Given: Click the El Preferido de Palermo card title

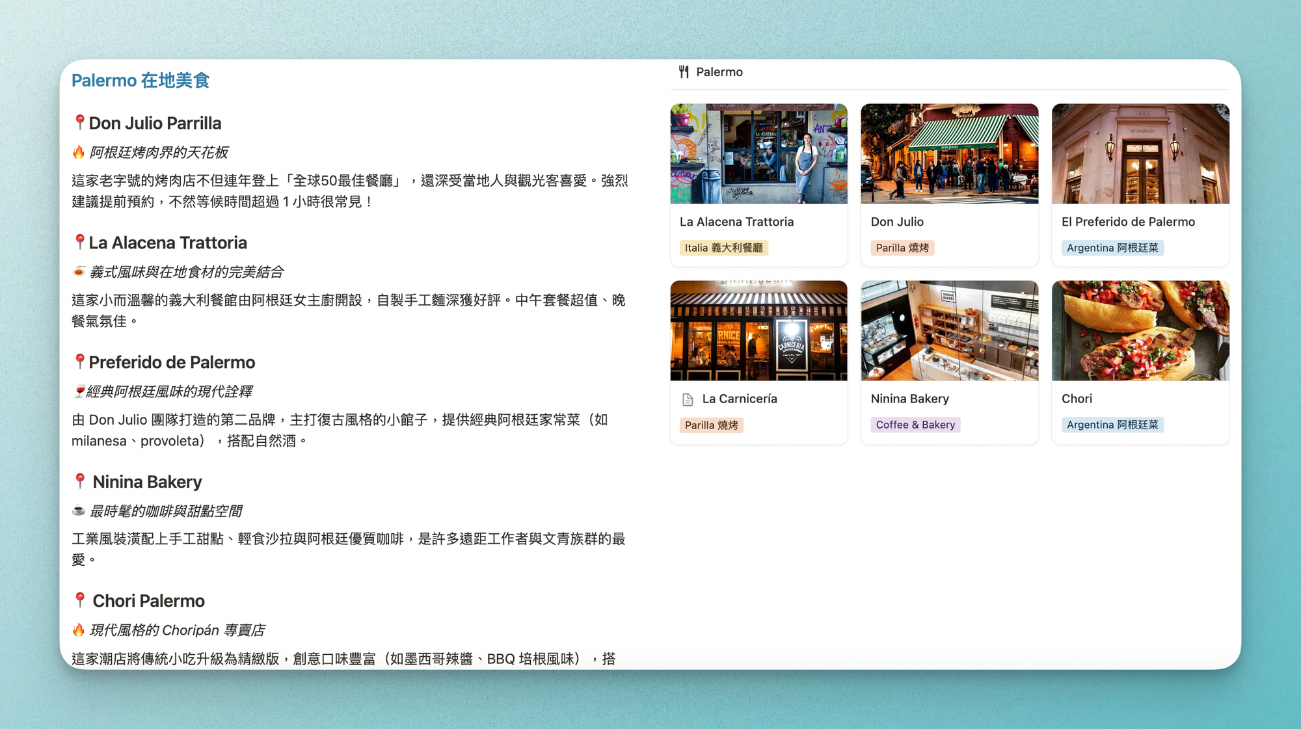Looking at the screenshot, I should [x=1128, y=222].
